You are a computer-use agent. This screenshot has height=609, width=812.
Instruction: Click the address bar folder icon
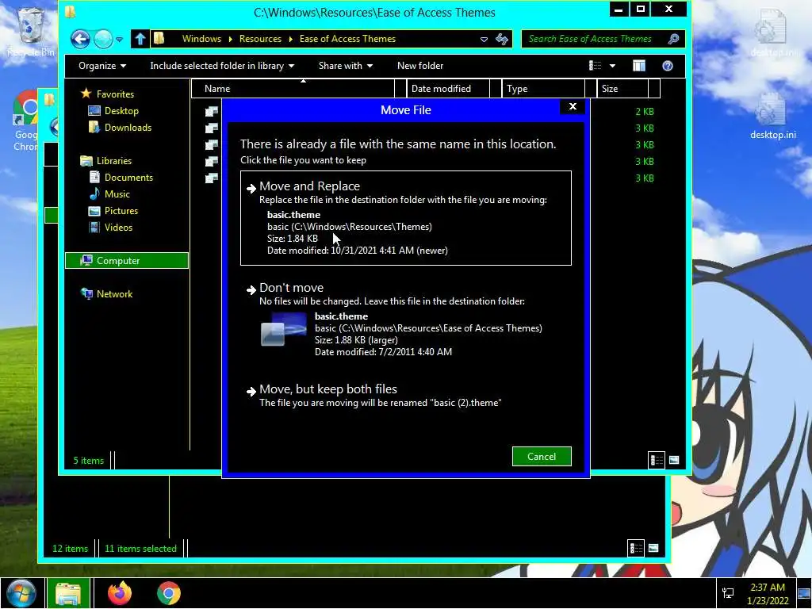pos(159,39)
